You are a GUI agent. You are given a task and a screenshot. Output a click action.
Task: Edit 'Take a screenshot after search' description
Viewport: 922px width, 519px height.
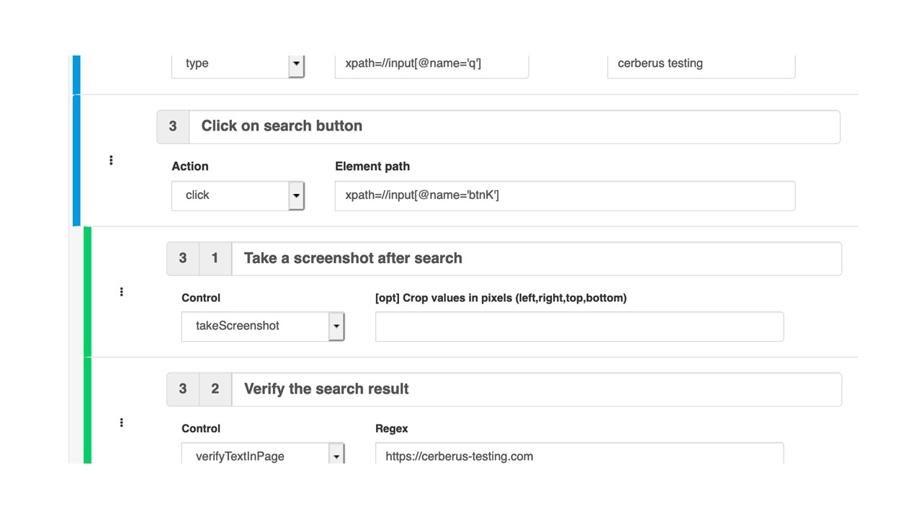535,259
